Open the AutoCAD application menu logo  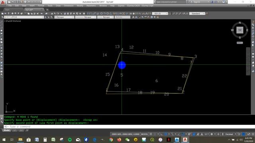(x=3, y=2)
